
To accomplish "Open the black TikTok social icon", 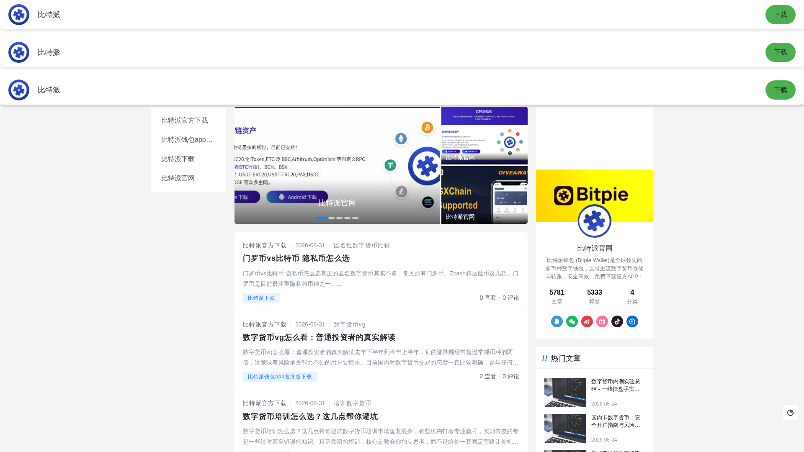I will click(x=617, y=321).
